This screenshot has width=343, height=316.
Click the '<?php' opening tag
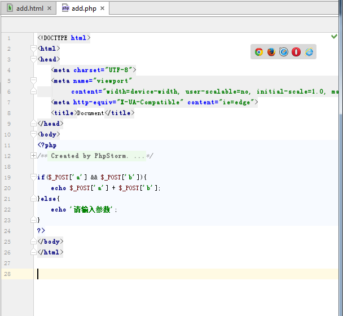click(47, 145)
